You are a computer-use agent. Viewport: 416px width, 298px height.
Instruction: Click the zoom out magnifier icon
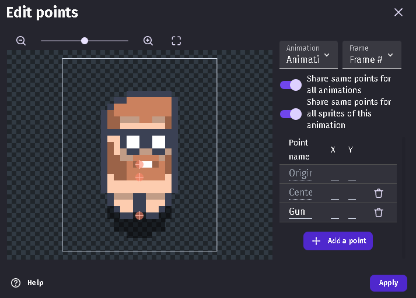[21, 41]
